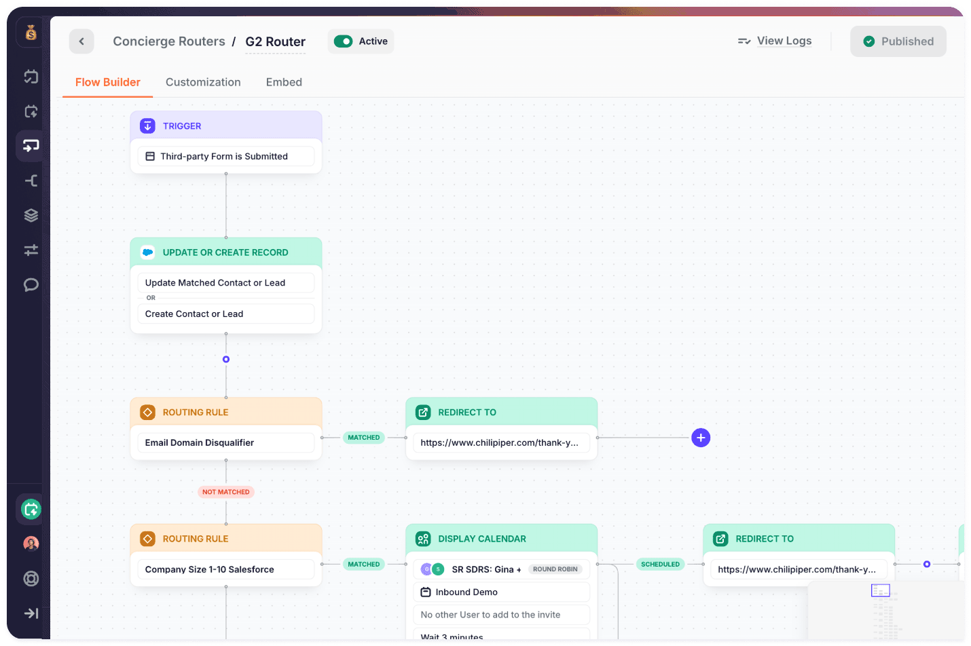Screen dimensions: 971x646
Task: Select Update Matched Contact or Lead
Action: tap(226, 283)
